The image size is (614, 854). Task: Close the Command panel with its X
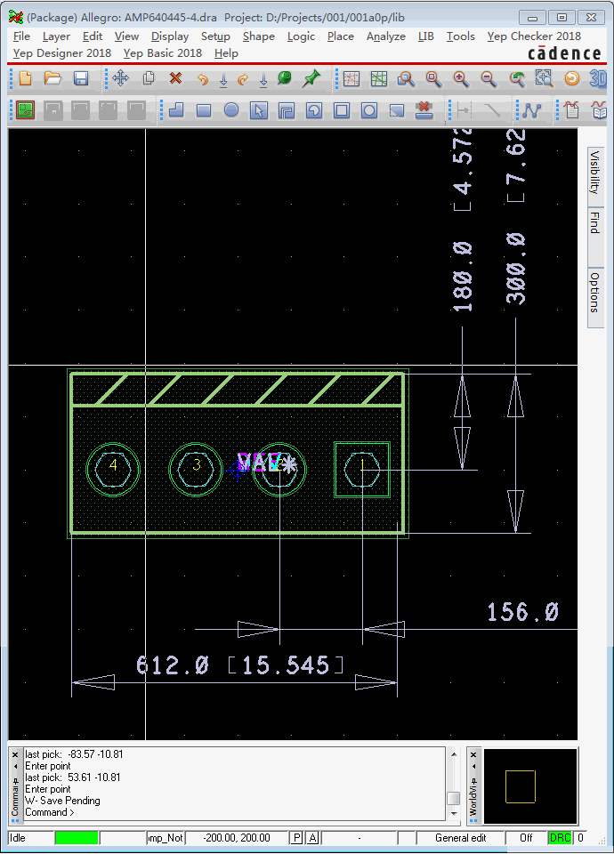click(x=15, y=755)
